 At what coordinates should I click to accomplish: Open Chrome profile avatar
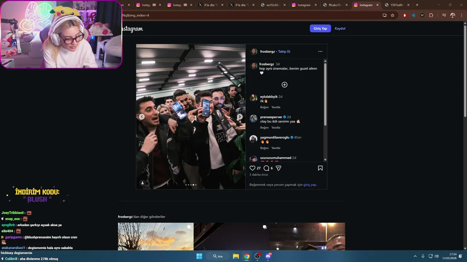453,15
